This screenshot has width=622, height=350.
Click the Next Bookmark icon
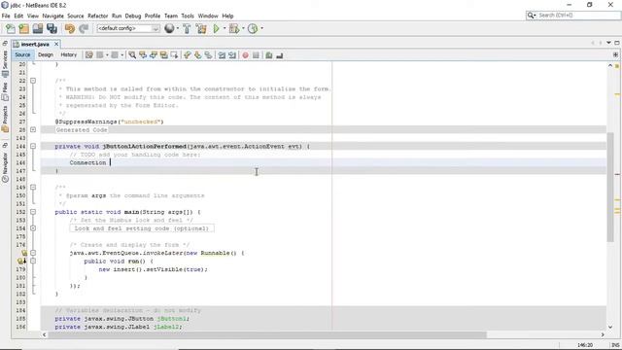(x=197, y=55)
